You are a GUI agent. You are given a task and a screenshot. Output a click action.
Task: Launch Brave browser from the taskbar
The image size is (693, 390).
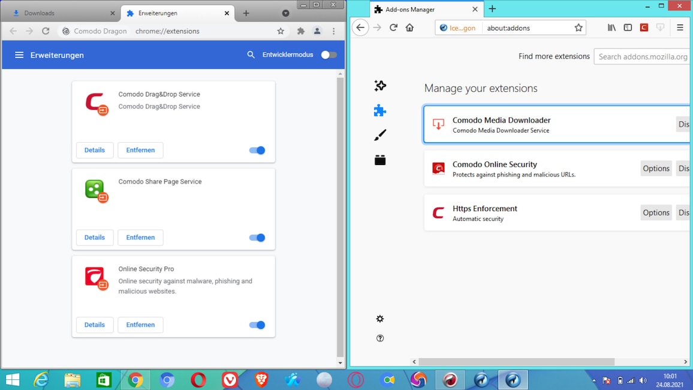[x=261, y=380]
